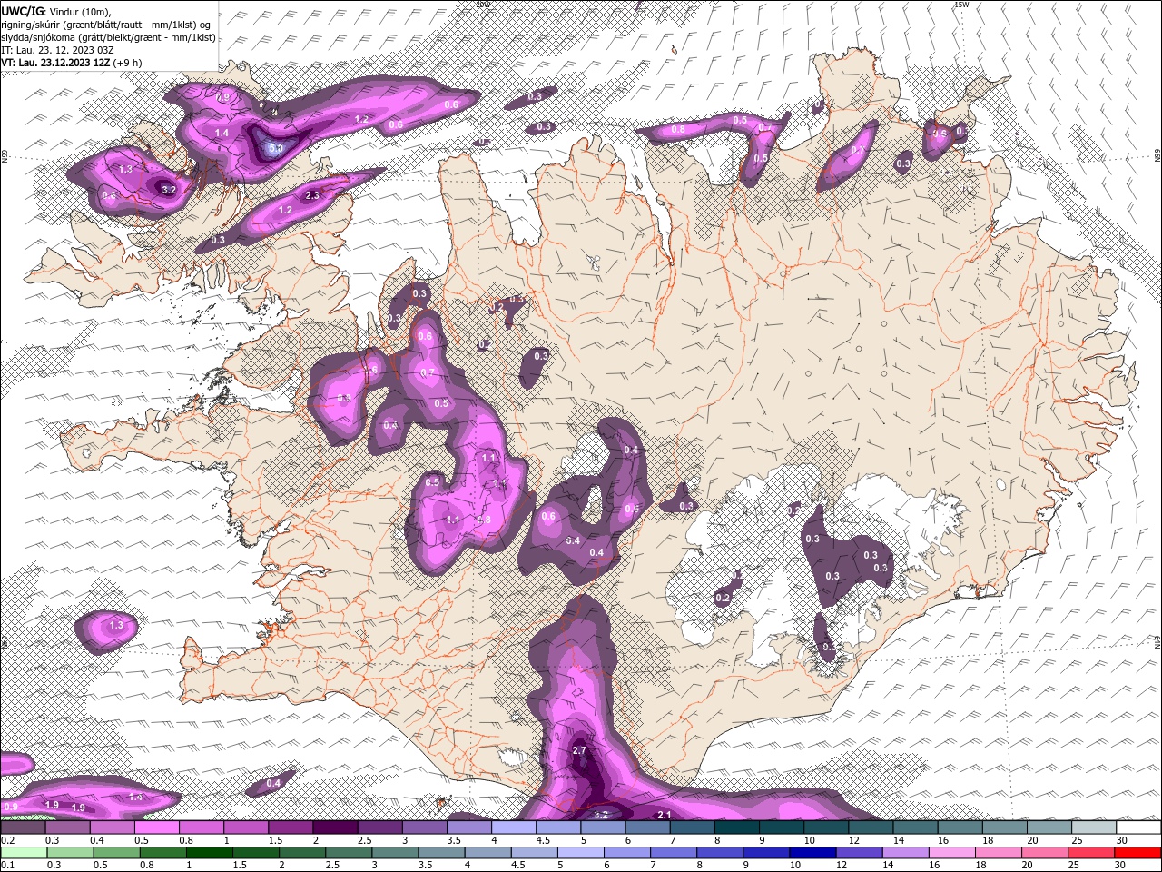Click the 0.9 value at the bottom-left edge
The height and width of the screenshot is (872, 1162).
(11, 807)
